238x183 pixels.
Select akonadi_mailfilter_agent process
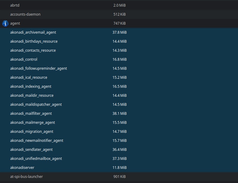pyautogui.click(x=31, y=114)
